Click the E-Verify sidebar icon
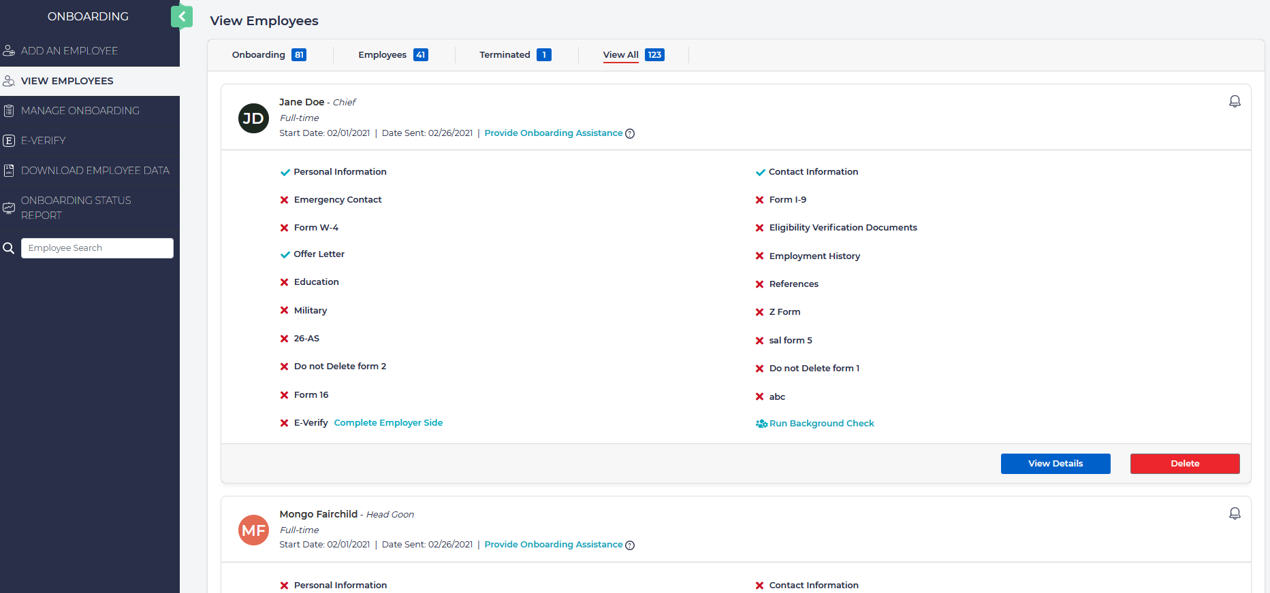 click(9, 141)
